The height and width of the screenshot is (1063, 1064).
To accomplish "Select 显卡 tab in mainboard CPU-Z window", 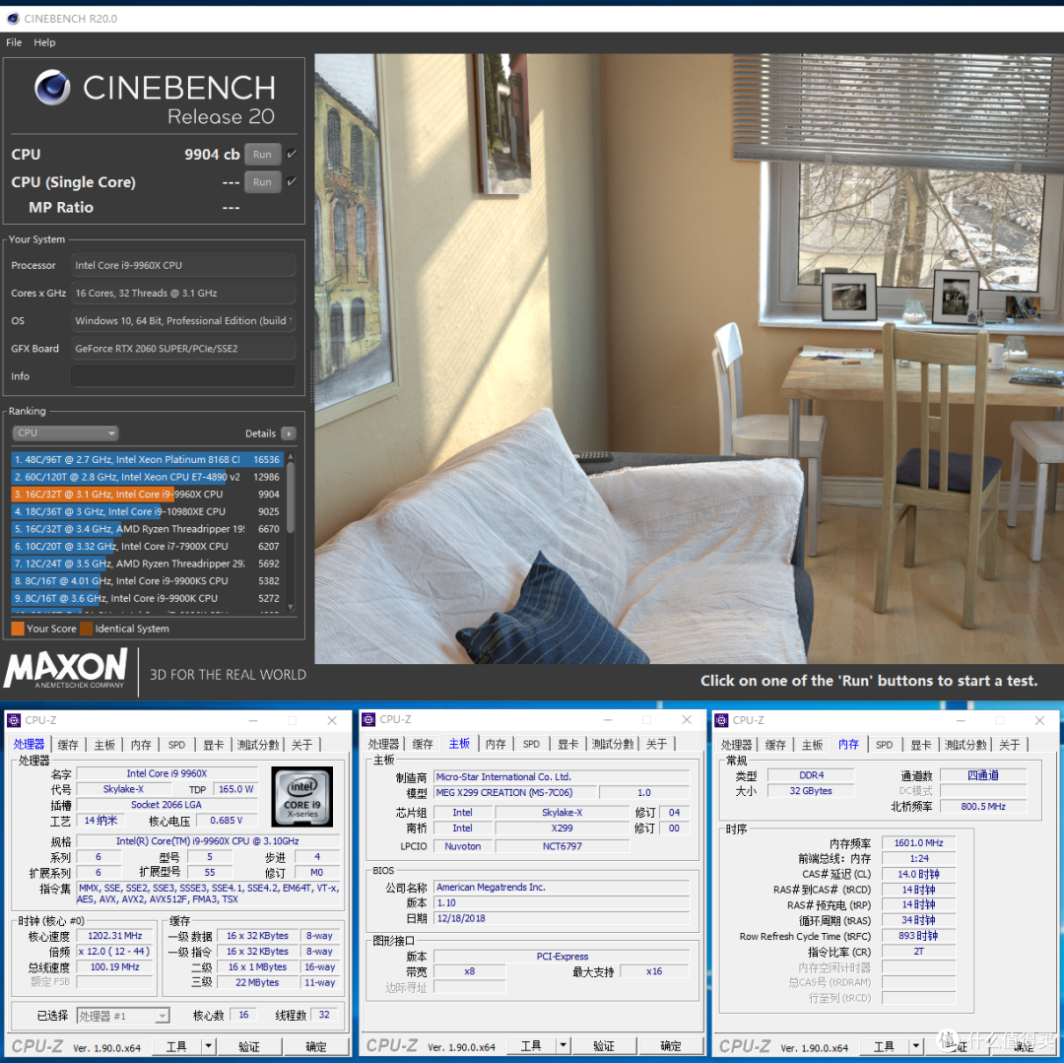I will (x=568, y=744).
